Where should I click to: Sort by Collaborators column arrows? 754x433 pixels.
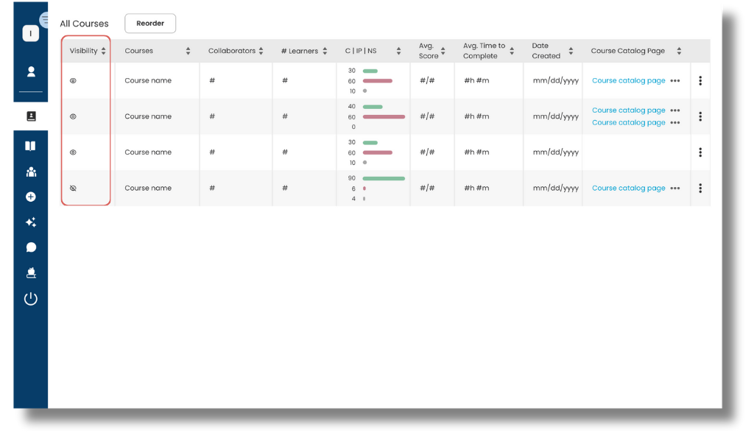click(261, 51)
